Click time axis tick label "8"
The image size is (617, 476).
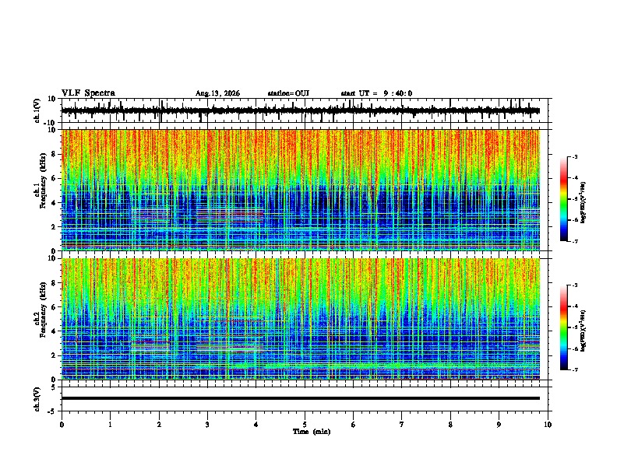(x=450, y=425)
